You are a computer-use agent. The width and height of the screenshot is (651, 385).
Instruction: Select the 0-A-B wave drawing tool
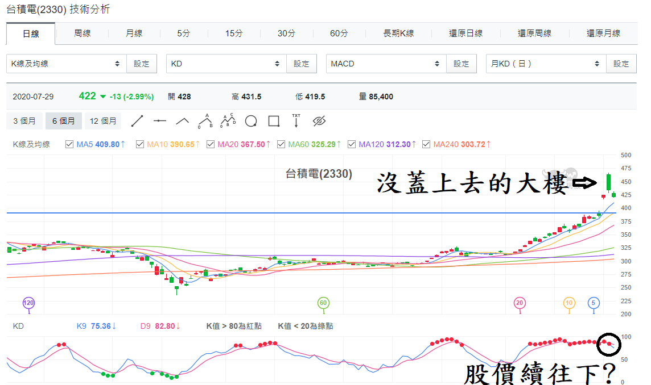pos(205,121)
